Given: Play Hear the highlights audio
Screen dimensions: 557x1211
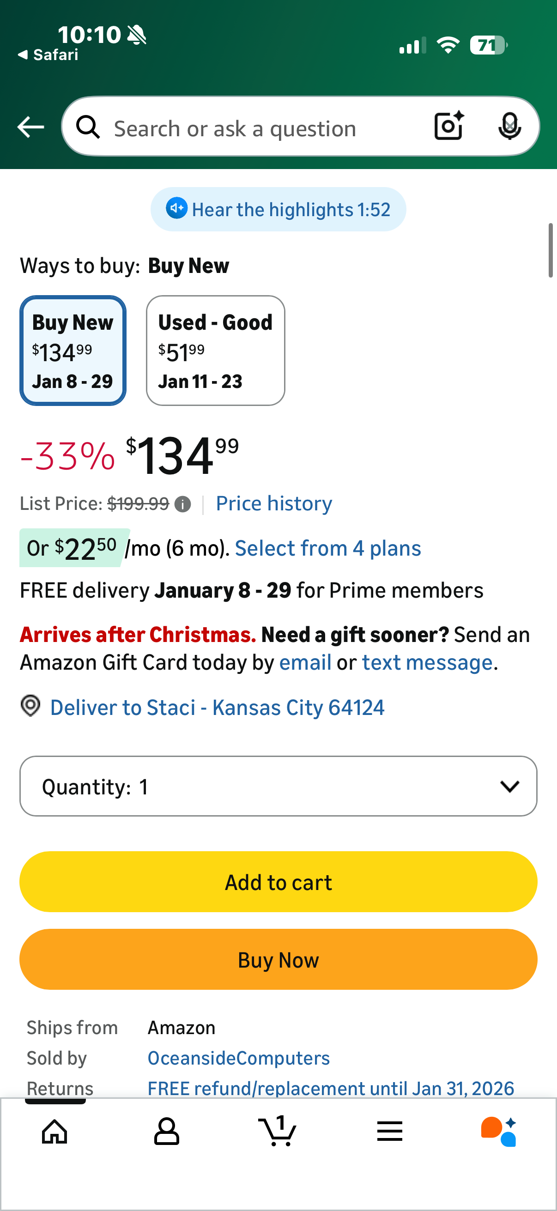Looking at the screenshot, I should (278, 210).
